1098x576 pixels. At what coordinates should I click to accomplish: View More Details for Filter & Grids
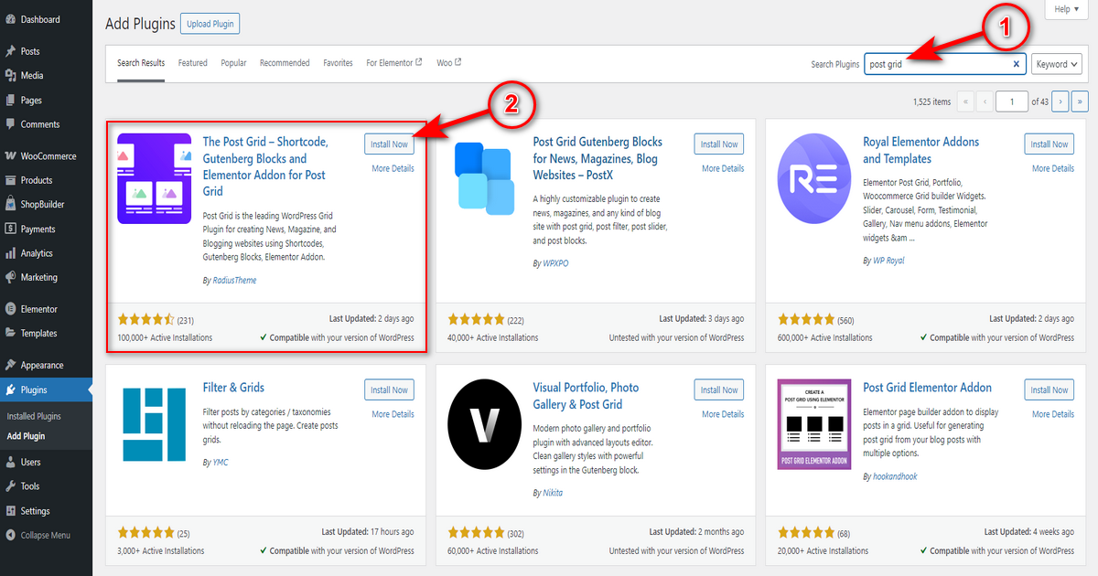point(393,414)
